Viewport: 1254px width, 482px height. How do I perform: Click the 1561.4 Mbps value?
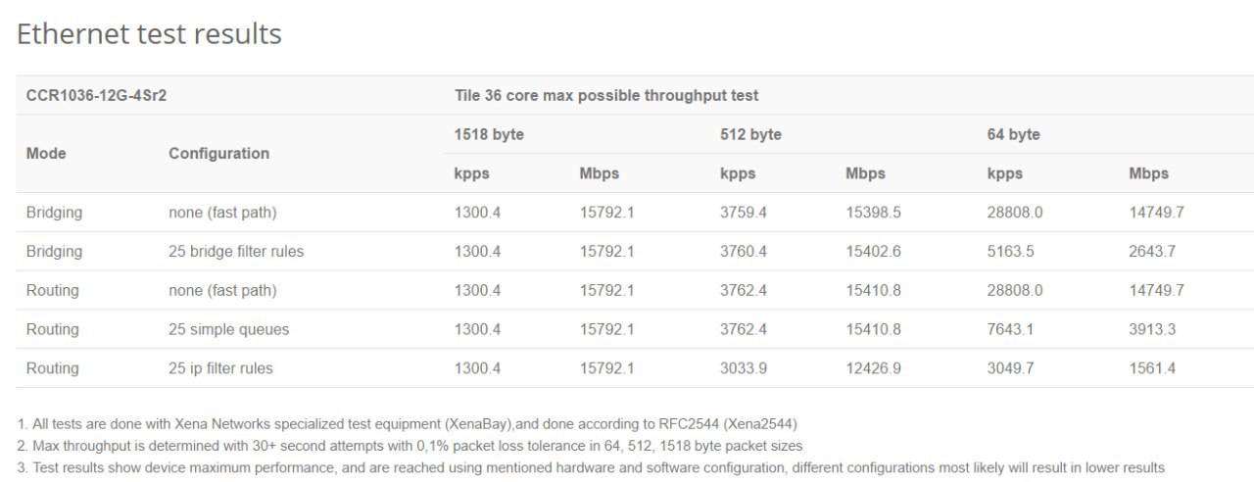coord(1152,368)
